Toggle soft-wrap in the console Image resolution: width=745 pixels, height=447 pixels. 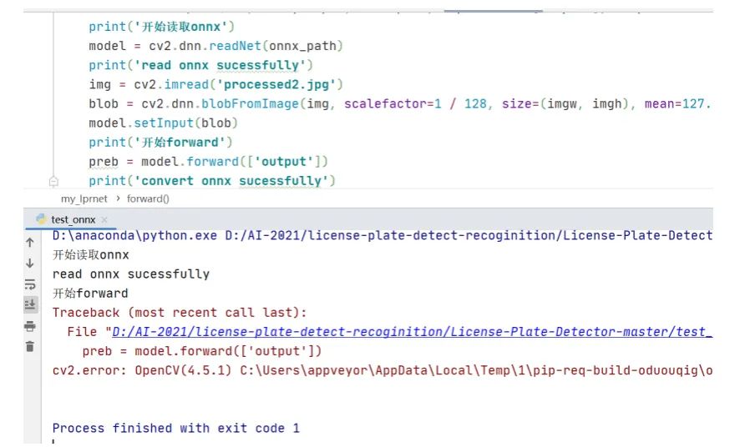click(30, 284)
